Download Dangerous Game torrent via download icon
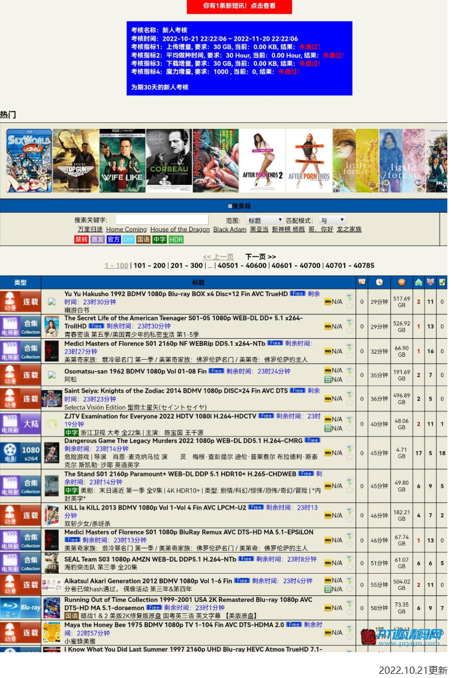Screen dimensions: 451x678 [x=350, y=449]
